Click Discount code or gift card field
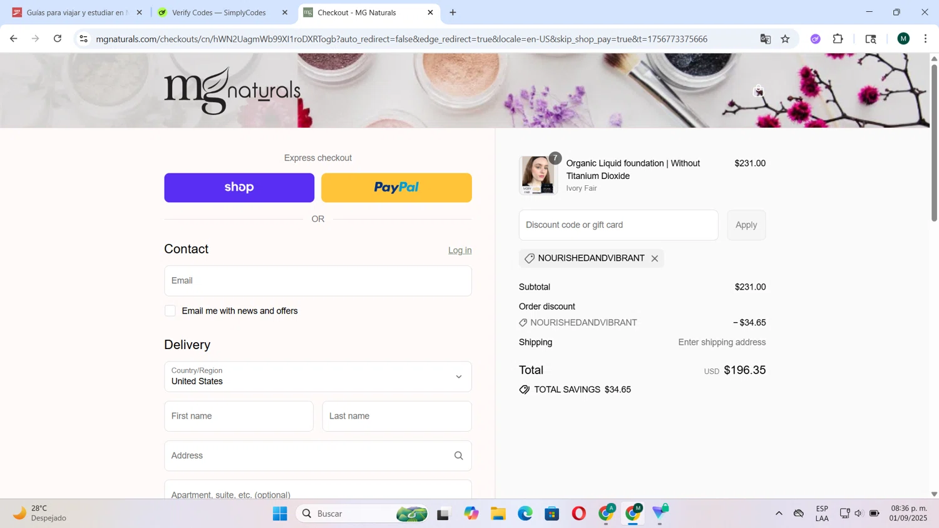This screenshot has height=528, width=939. point(618,225)
